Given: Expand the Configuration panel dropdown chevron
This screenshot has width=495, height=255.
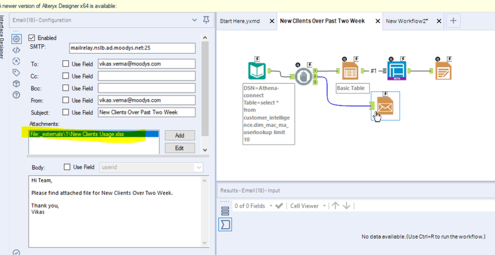Looking at the screenshot, I should (194, 20).
